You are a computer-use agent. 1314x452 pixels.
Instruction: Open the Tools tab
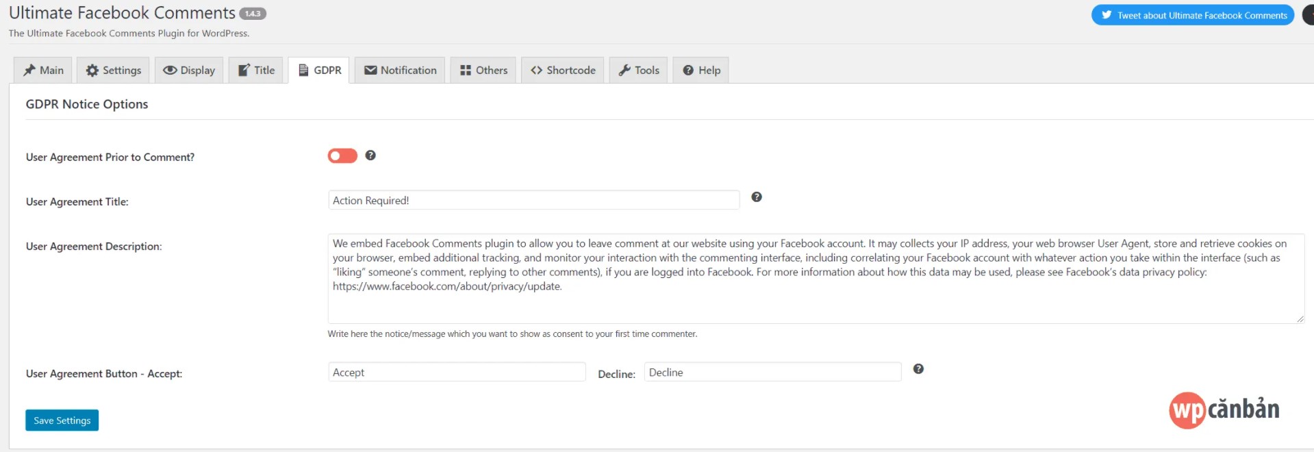tap(639, 71)
